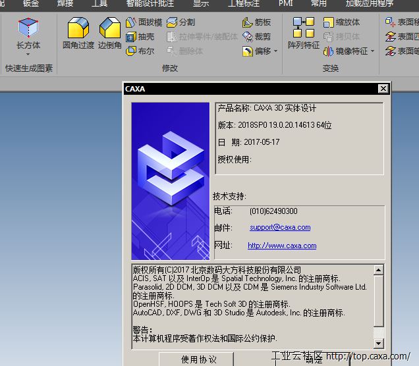Click the 修改 ribbon group label
Screen dimensions: 419x366
pos(170,68)
